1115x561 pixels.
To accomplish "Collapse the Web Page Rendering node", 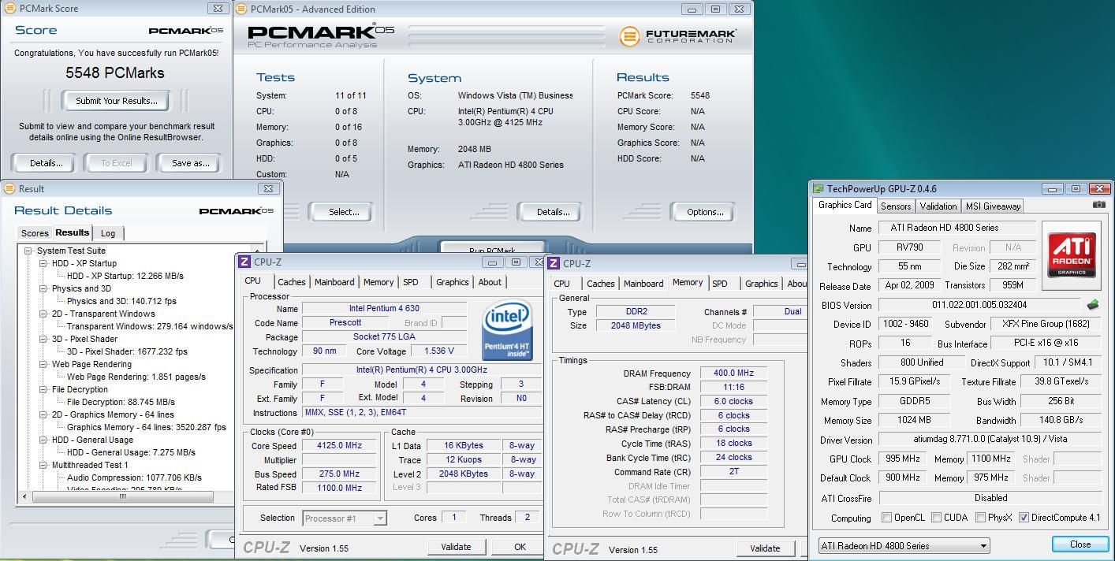I will coord(43,364).
